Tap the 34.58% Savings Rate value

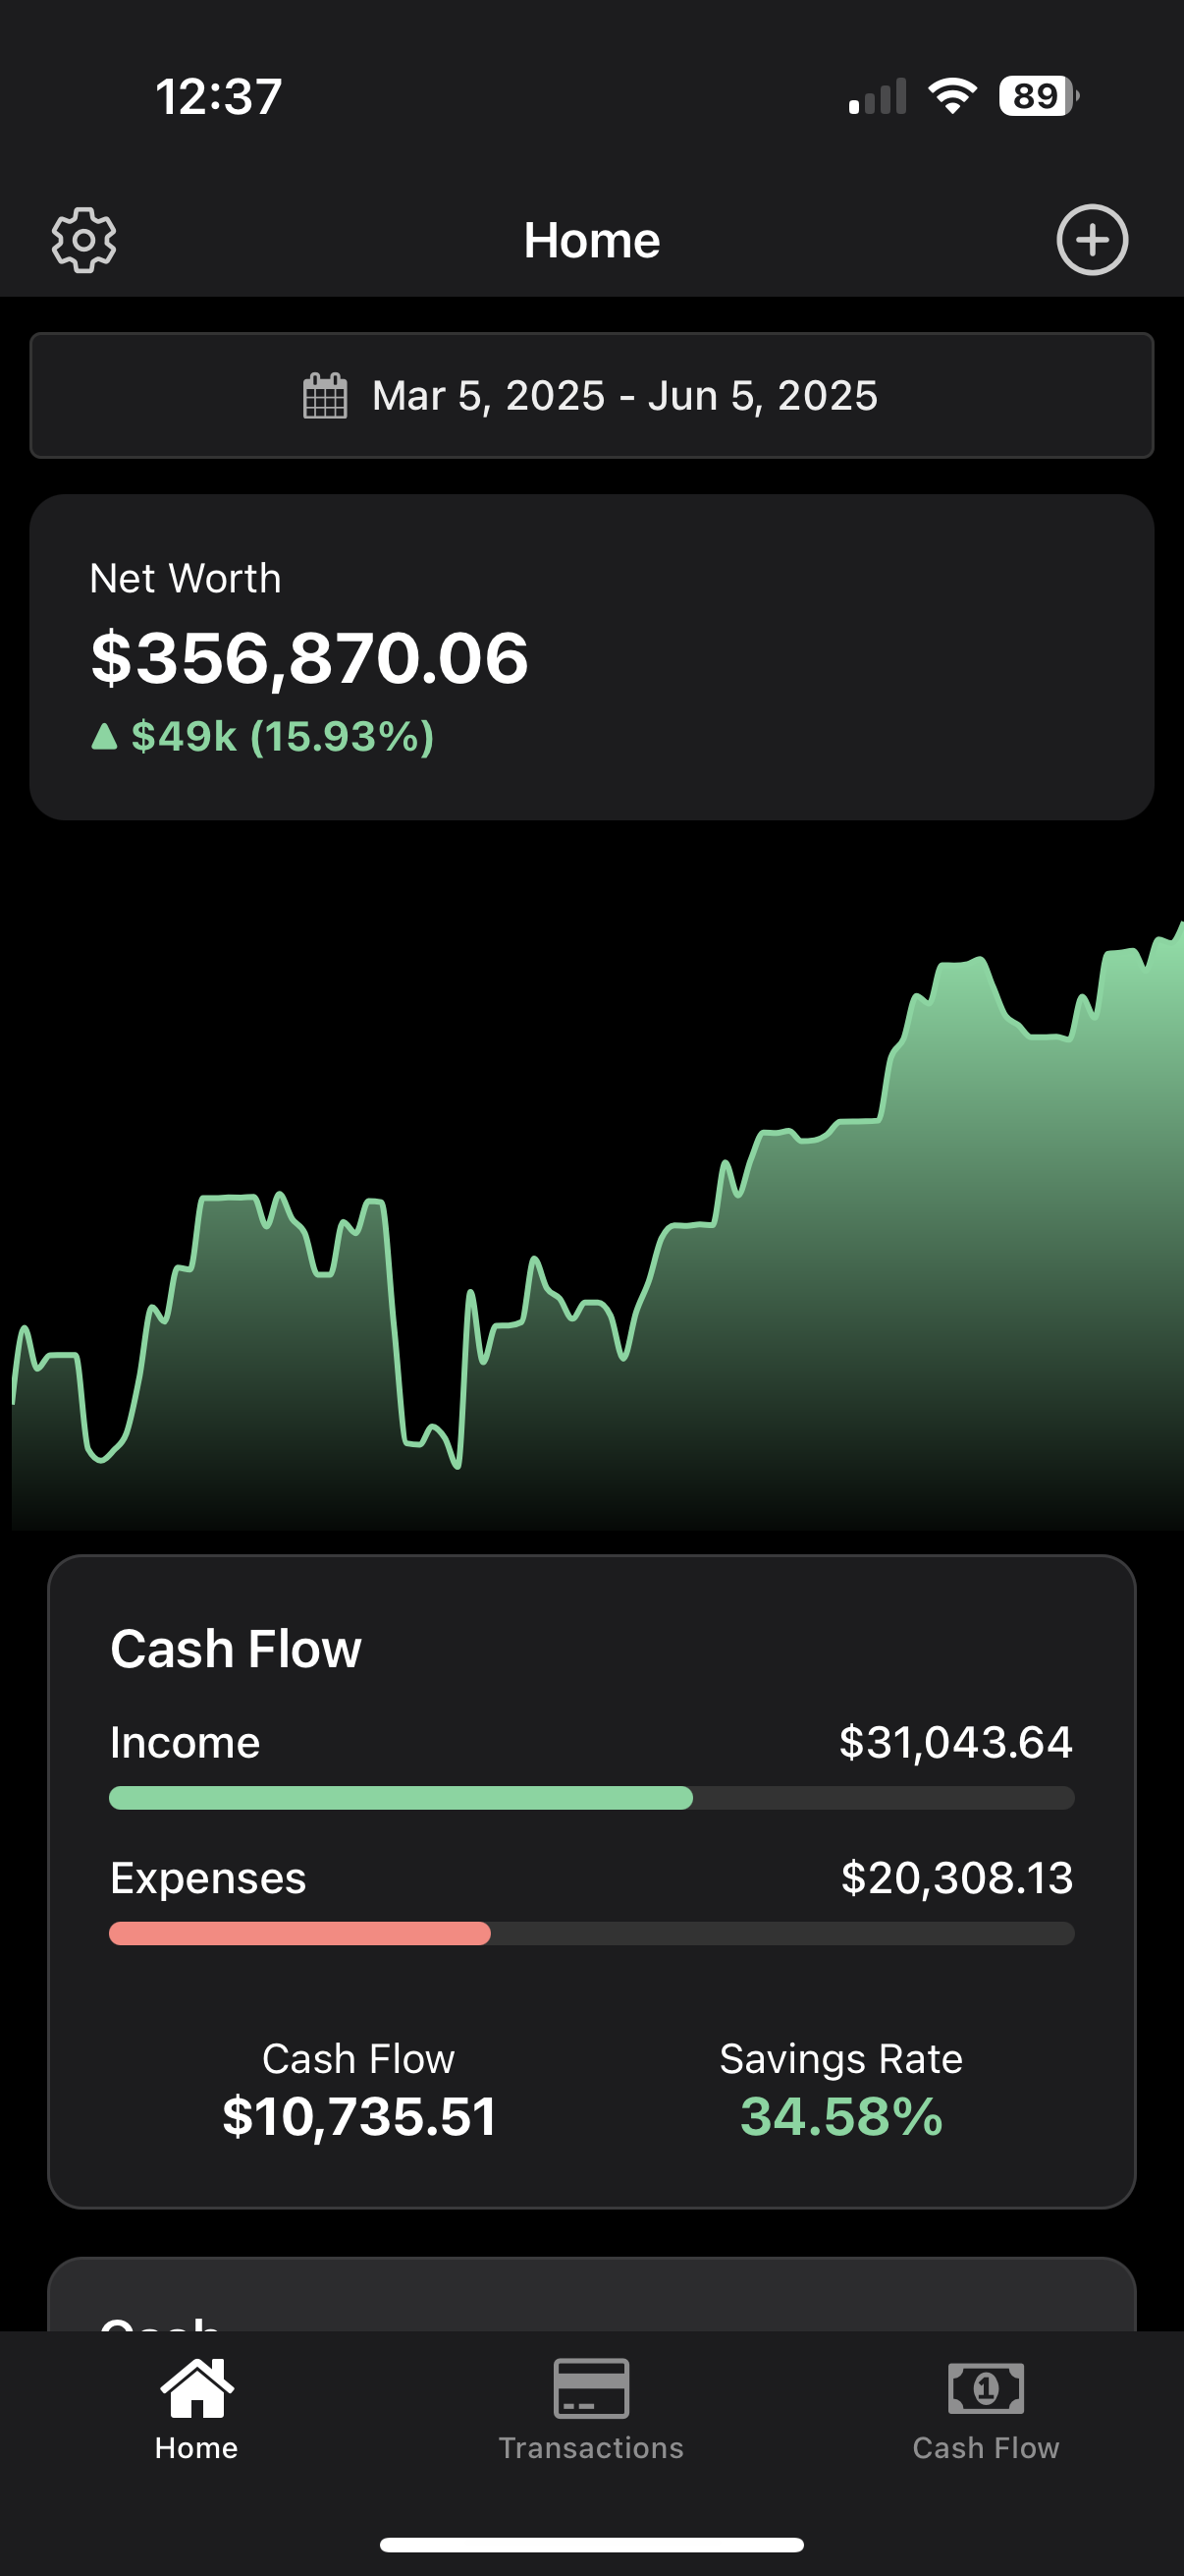tap(841, 2117)
